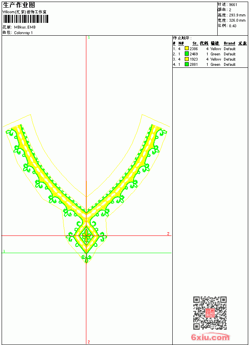This screenshot has height=345, width=249.
Task: Click the green curl at bottom tip of design
Action: (86, 257)
